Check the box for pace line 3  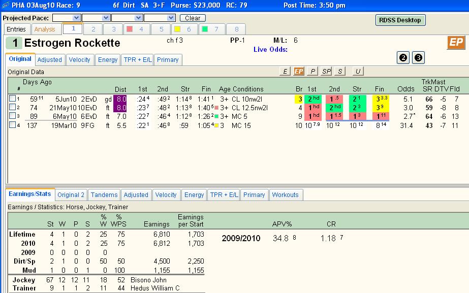[12, 116]
